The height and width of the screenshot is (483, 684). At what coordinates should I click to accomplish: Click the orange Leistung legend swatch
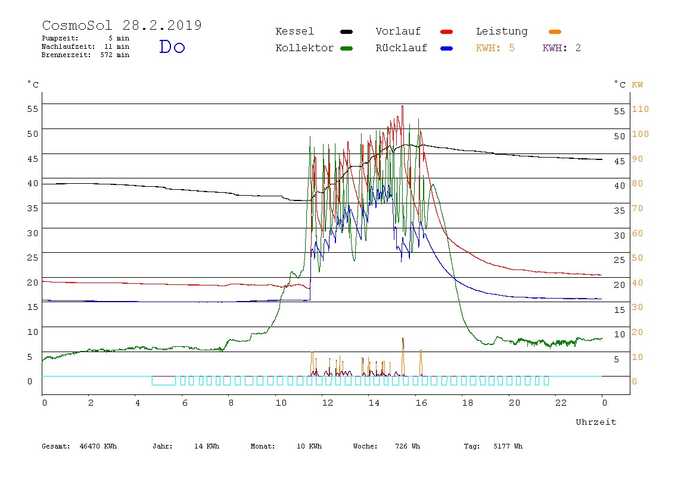(x=555, y=32)
